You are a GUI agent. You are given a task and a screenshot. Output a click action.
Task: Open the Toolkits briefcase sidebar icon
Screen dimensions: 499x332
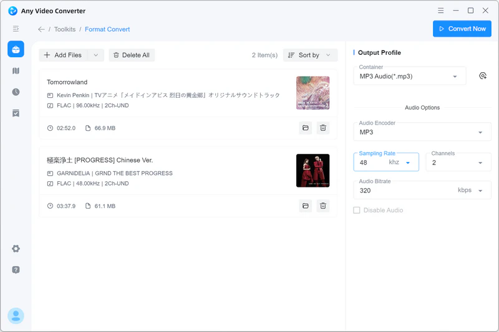(x=16, y=49)
